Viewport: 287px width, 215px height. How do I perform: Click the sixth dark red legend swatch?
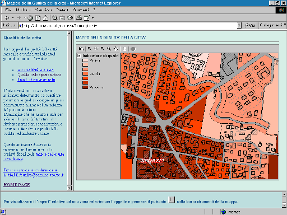point(85,83)
